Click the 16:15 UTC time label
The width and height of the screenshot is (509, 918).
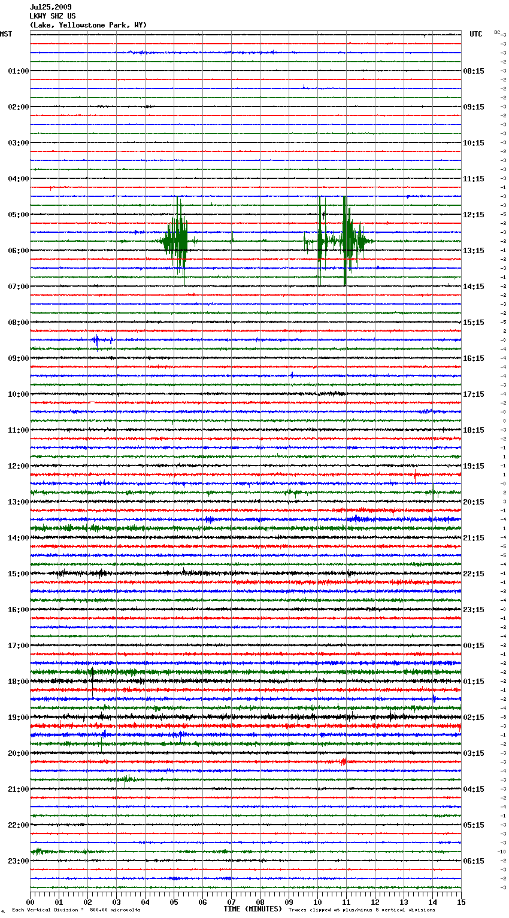pos(474,358)
